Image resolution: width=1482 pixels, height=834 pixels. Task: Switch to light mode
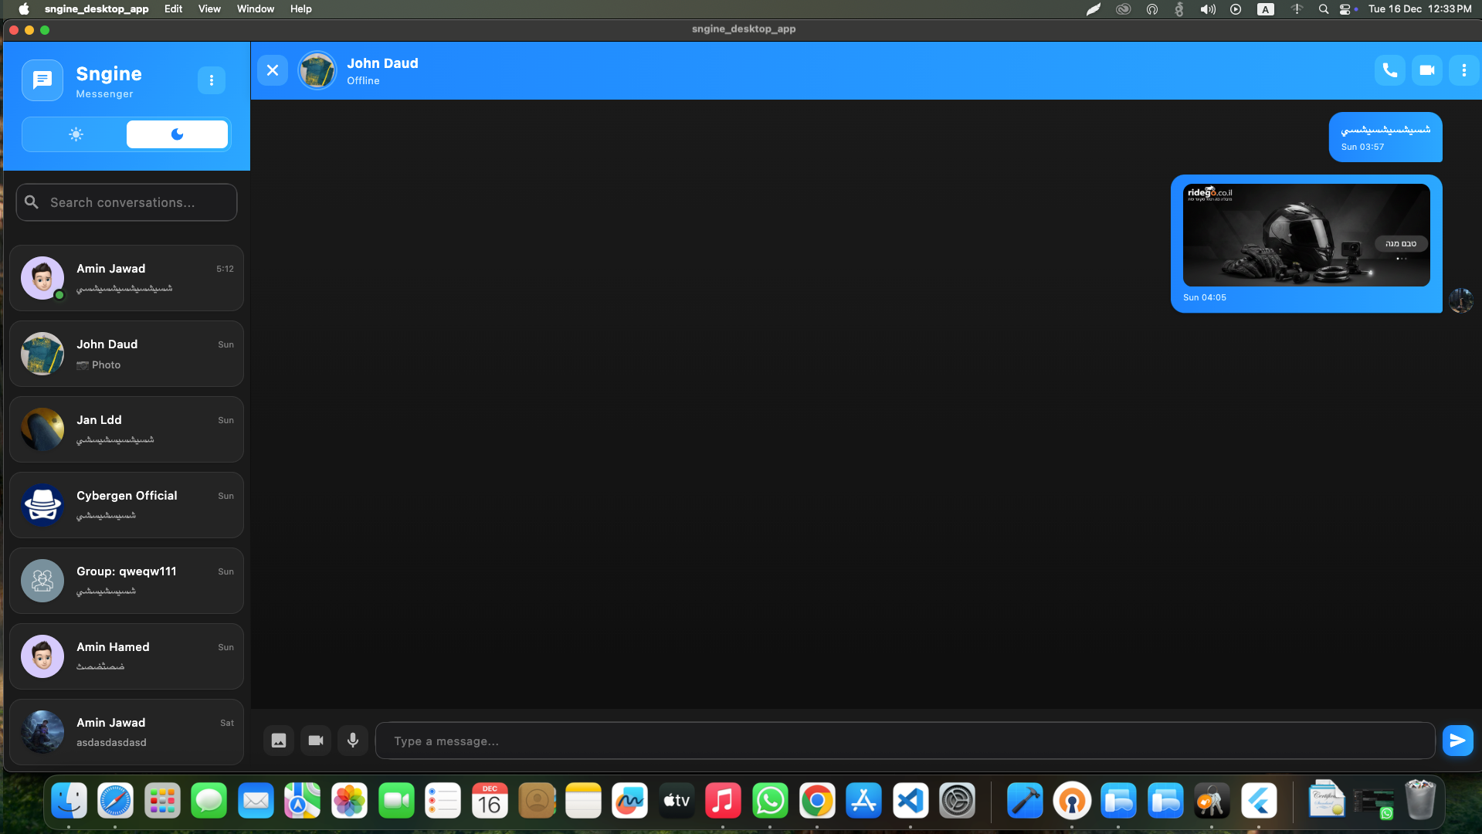click(75, 134)
